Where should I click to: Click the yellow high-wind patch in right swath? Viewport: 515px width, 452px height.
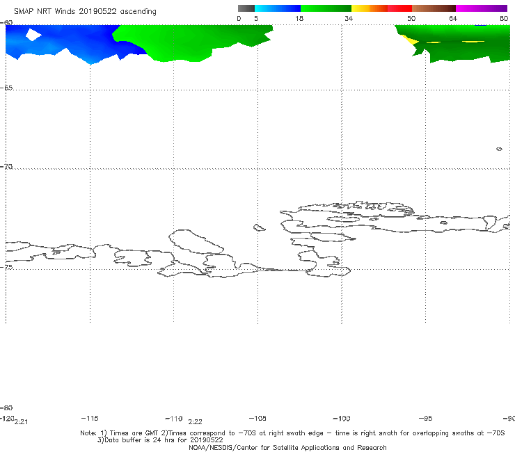[410, 40]
